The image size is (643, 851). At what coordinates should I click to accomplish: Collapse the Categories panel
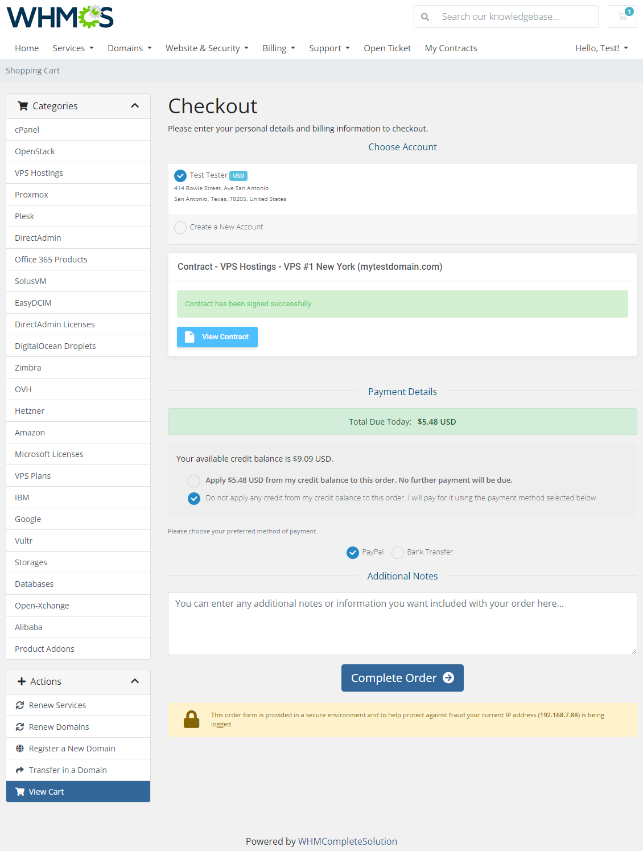[135, 105]
